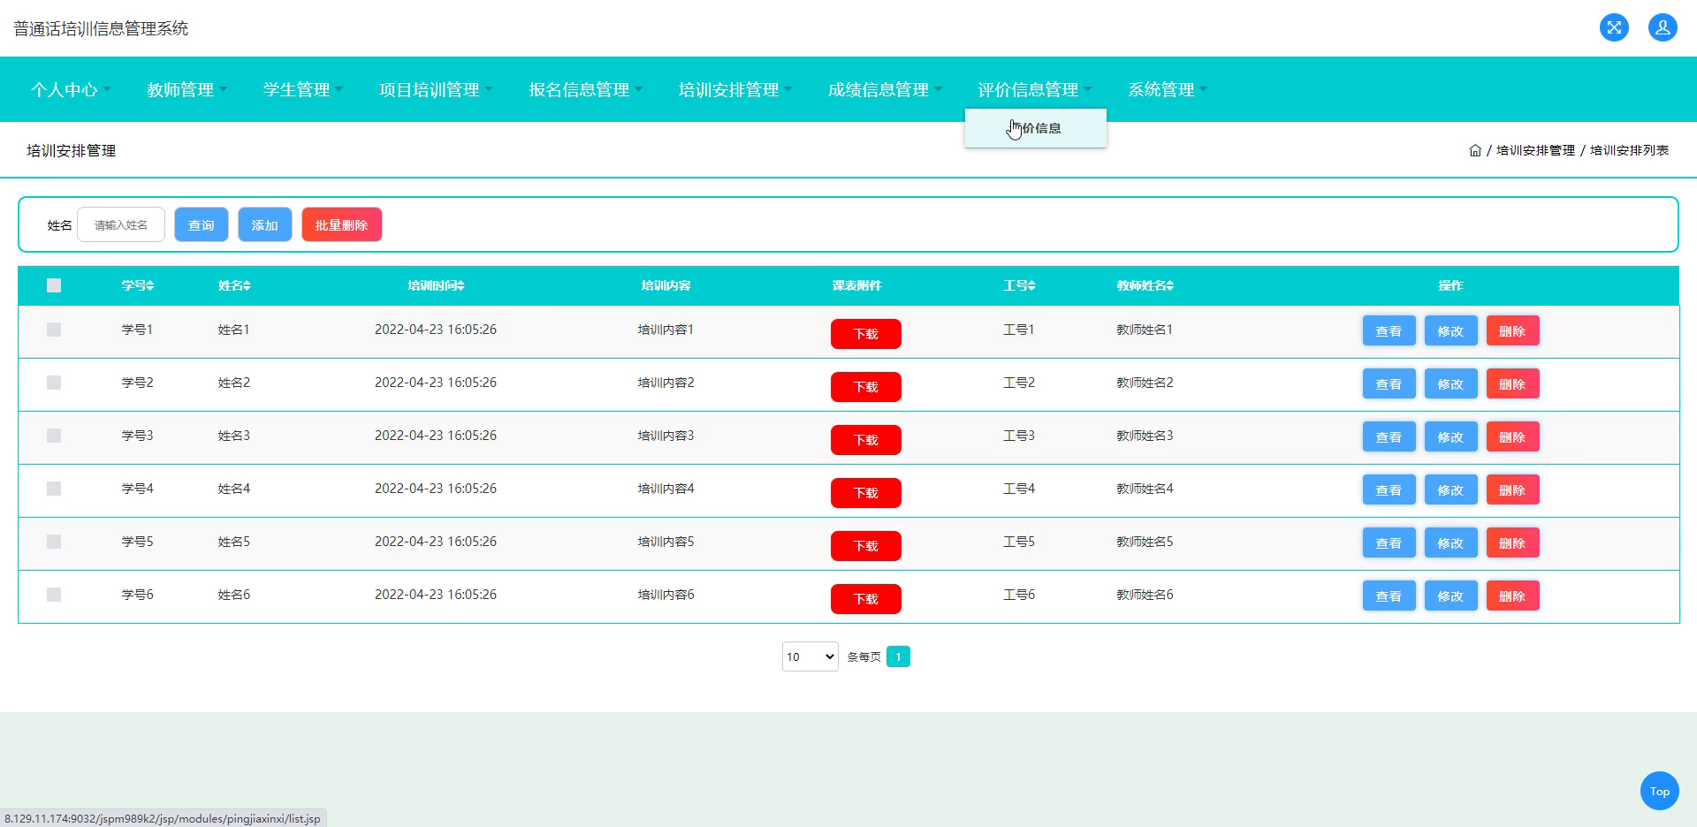The image size is (1697, 827).
Task: Check the row for 学号1
Action: click(x=54, y=330)
